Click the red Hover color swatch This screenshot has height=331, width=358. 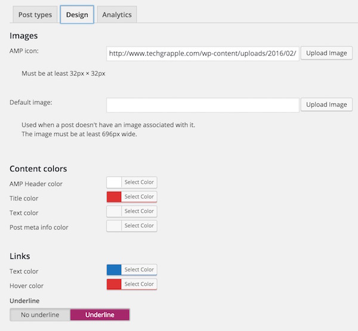tap(114, 284)
